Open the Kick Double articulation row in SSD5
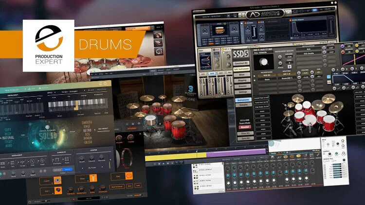The image size is (365, 205). click(309, 53)
